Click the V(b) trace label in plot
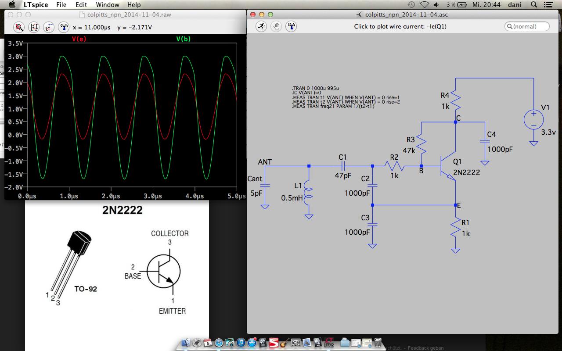 pos(184,39)
